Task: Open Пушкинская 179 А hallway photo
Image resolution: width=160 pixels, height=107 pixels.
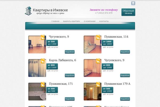Action: pyautogui.click(x=93, y=91)
